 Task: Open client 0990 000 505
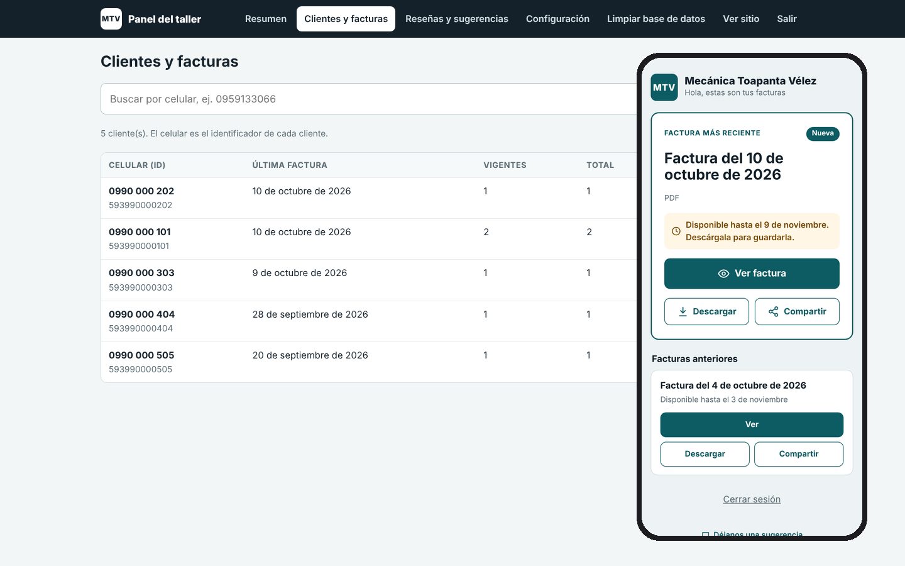370,362
